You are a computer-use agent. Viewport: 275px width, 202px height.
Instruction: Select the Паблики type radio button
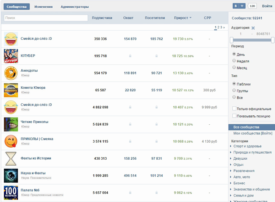coord(234,84)
